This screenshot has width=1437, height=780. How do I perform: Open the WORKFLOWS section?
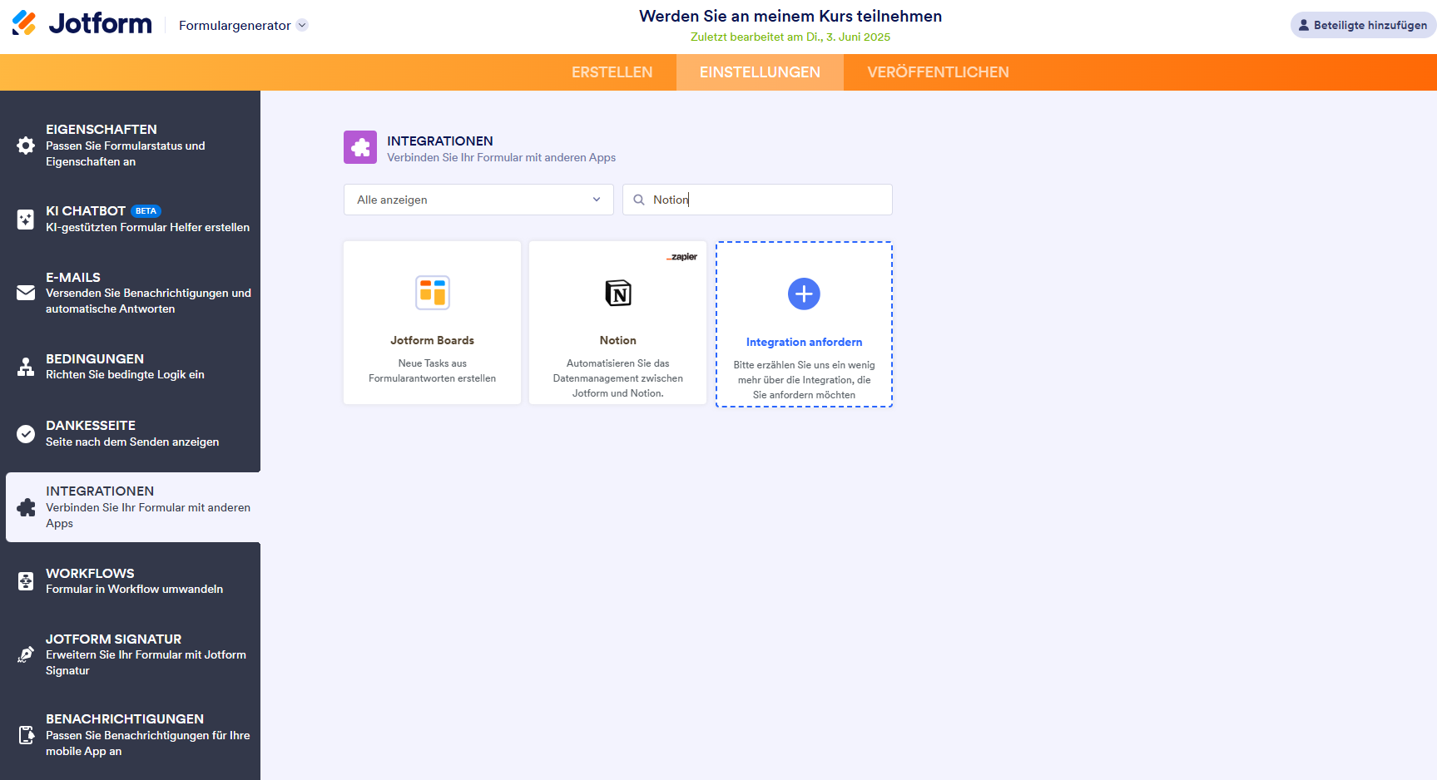[x=131, y=581]
